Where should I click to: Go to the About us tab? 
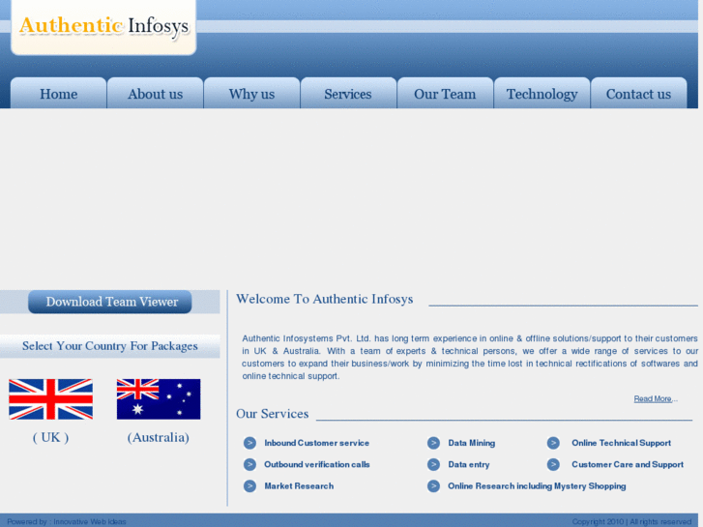click(x=155, y=93)
